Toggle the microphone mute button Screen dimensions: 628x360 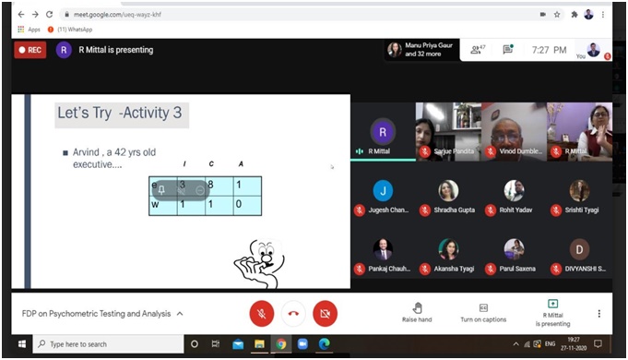pyautogui.click(x=262, y=314)
